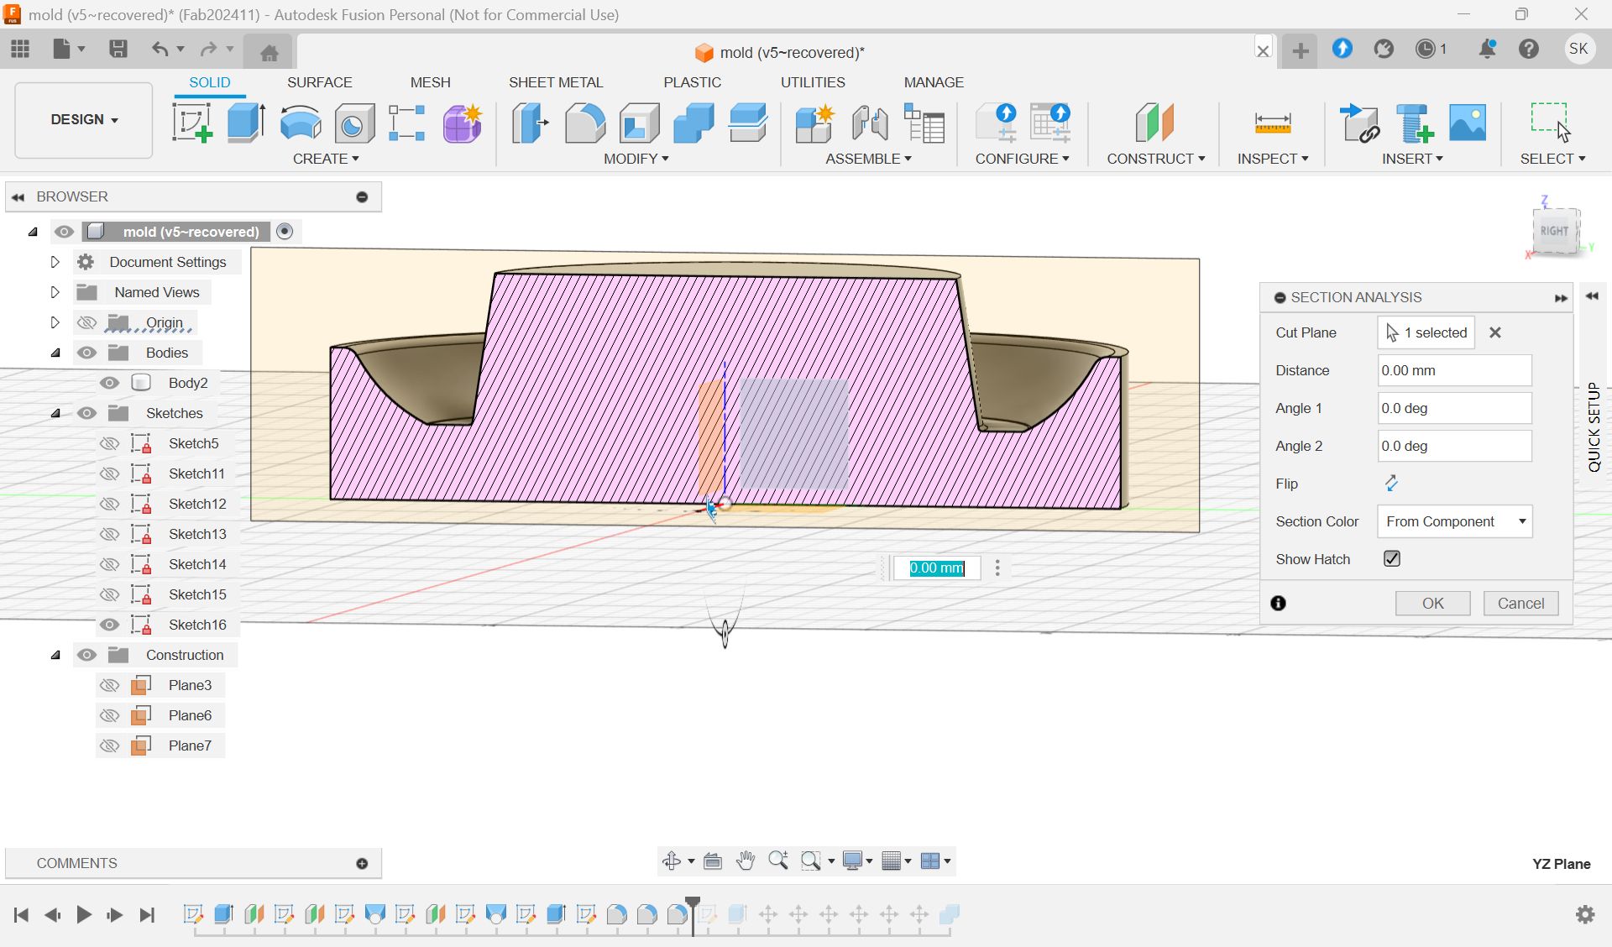
Task: Show Sketch11 using its eye icon
Action: tap(109, 473)
